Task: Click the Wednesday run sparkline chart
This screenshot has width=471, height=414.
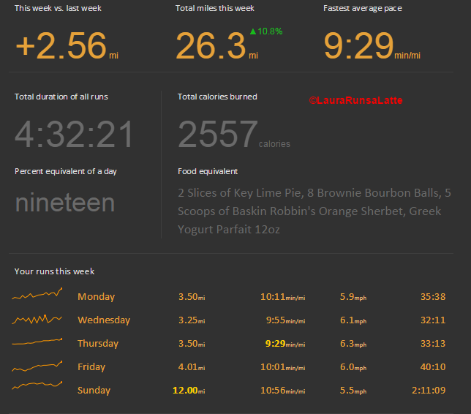Action: pyautogui.click(x=37, y=320)
